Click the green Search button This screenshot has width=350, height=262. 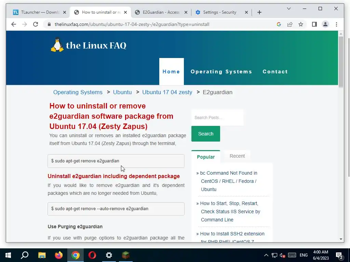click(205, 134)
